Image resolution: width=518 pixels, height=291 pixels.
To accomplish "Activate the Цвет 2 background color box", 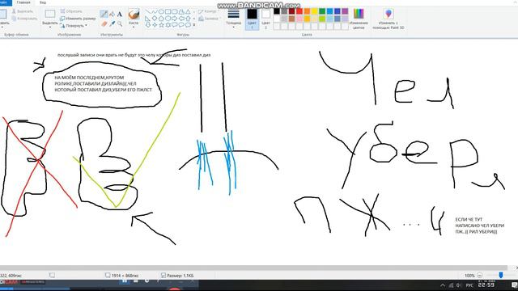I will click(x=266, y=19).
